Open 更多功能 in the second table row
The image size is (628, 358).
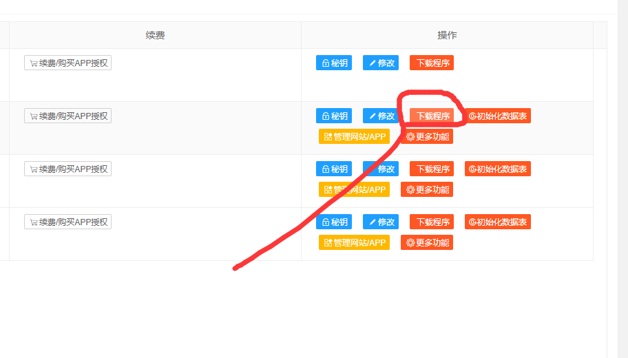(427, 136)
